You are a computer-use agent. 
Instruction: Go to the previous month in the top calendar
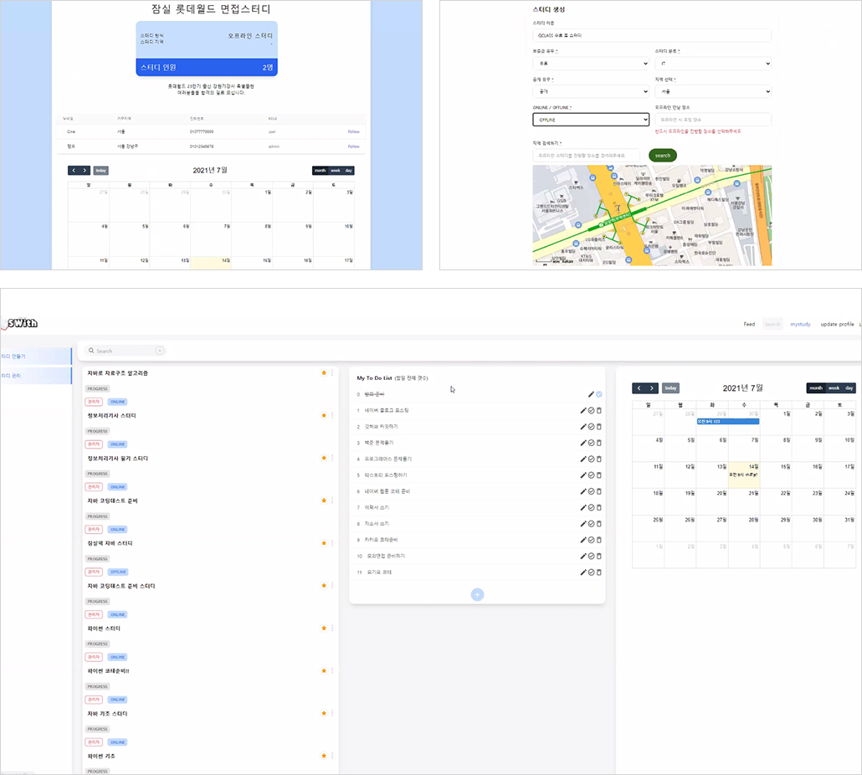point(74,171)
